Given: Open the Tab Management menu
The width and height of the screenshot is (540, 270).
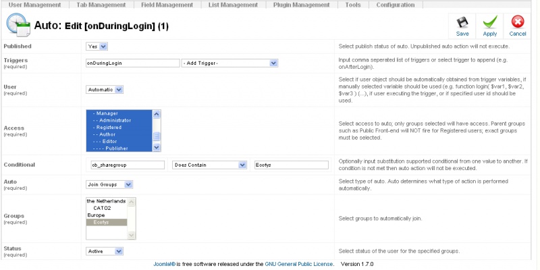Looking at the screenshot, I should [x=101, y=5].
